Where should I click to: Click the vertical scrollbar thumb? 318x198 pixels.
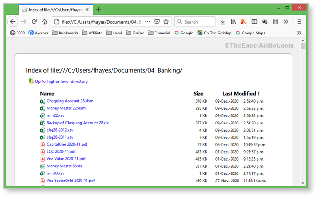point(303,46)
